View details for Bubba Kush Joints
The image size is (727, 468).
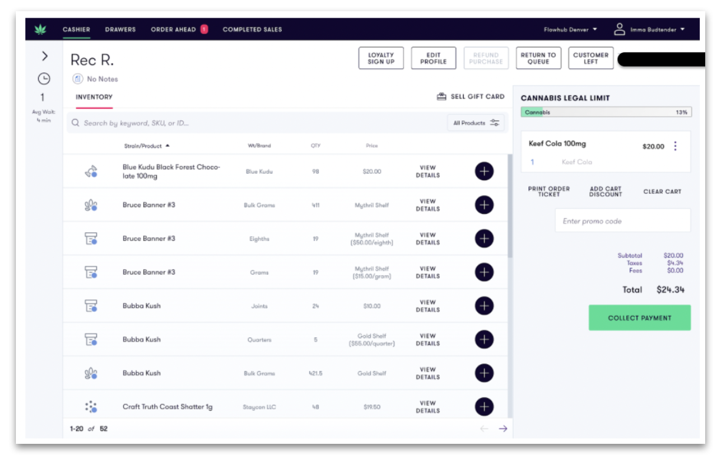pos(428,306)
